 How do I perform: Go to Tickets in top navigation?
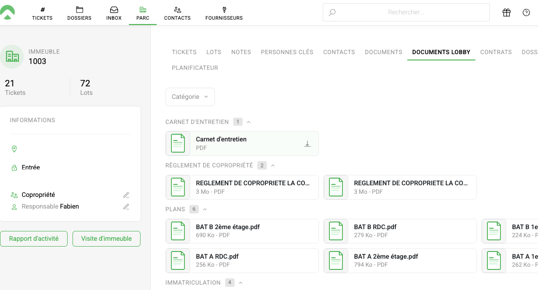42,13
